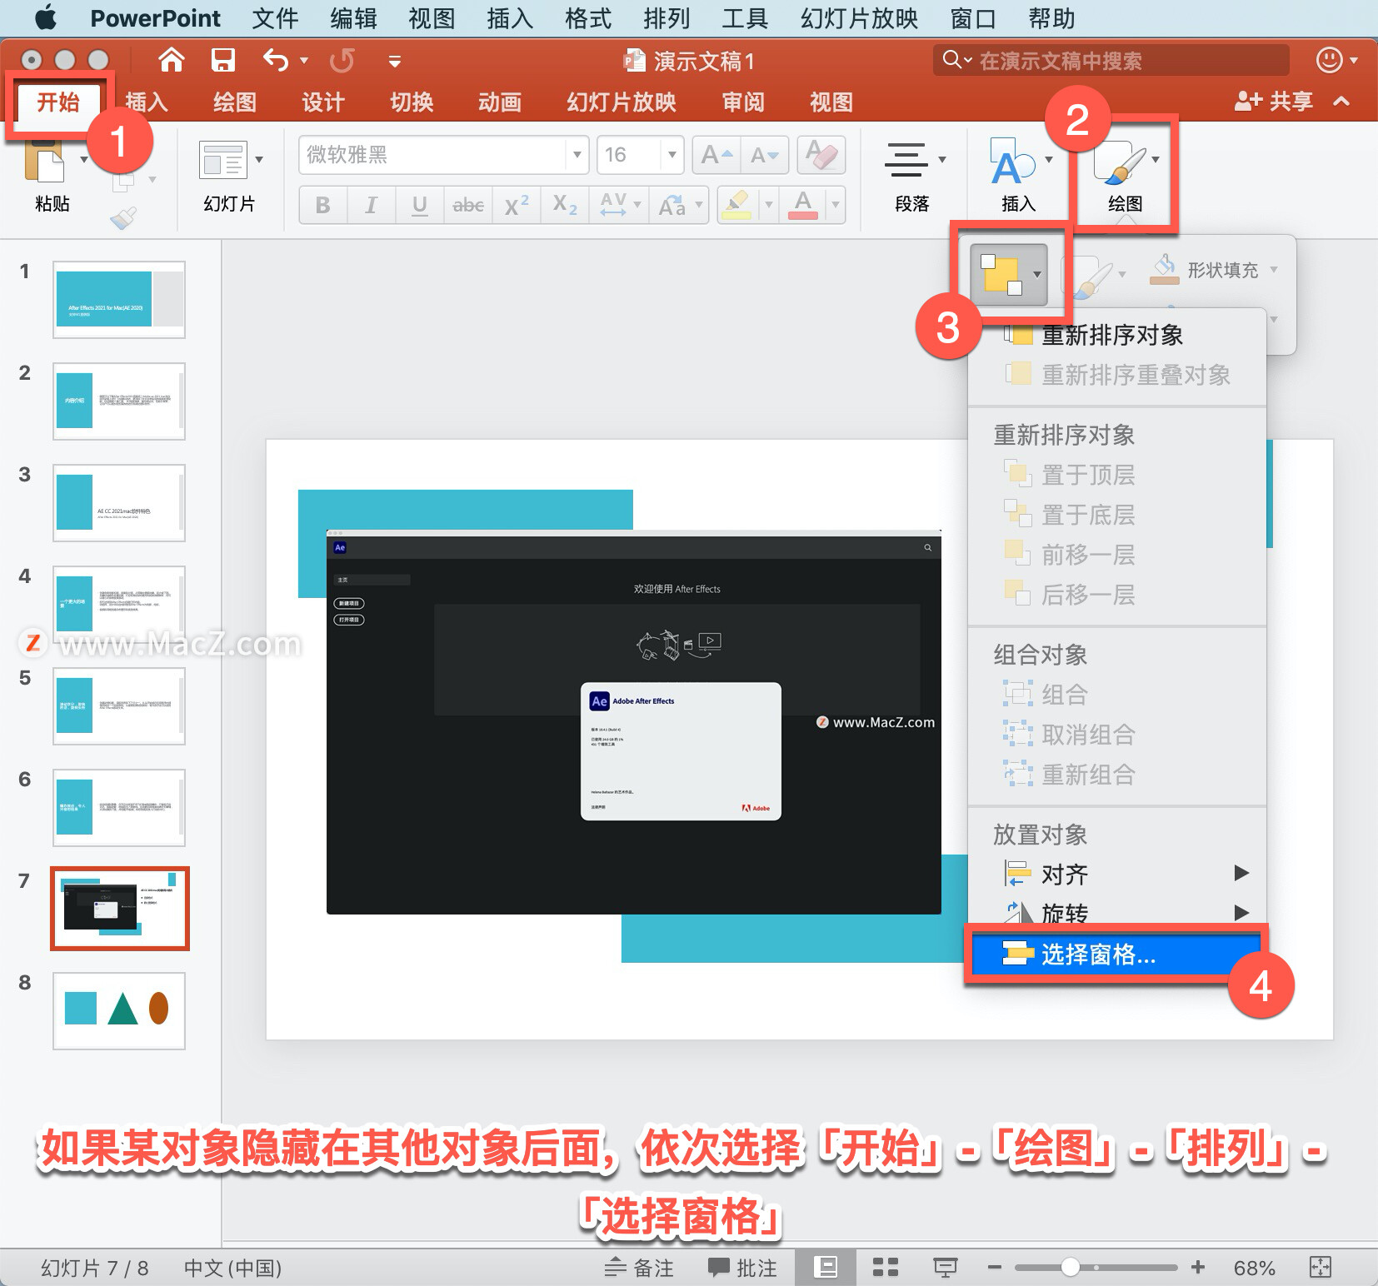
Task: Expand the New Slide layout arrow
Action: [x=259, y=160]
